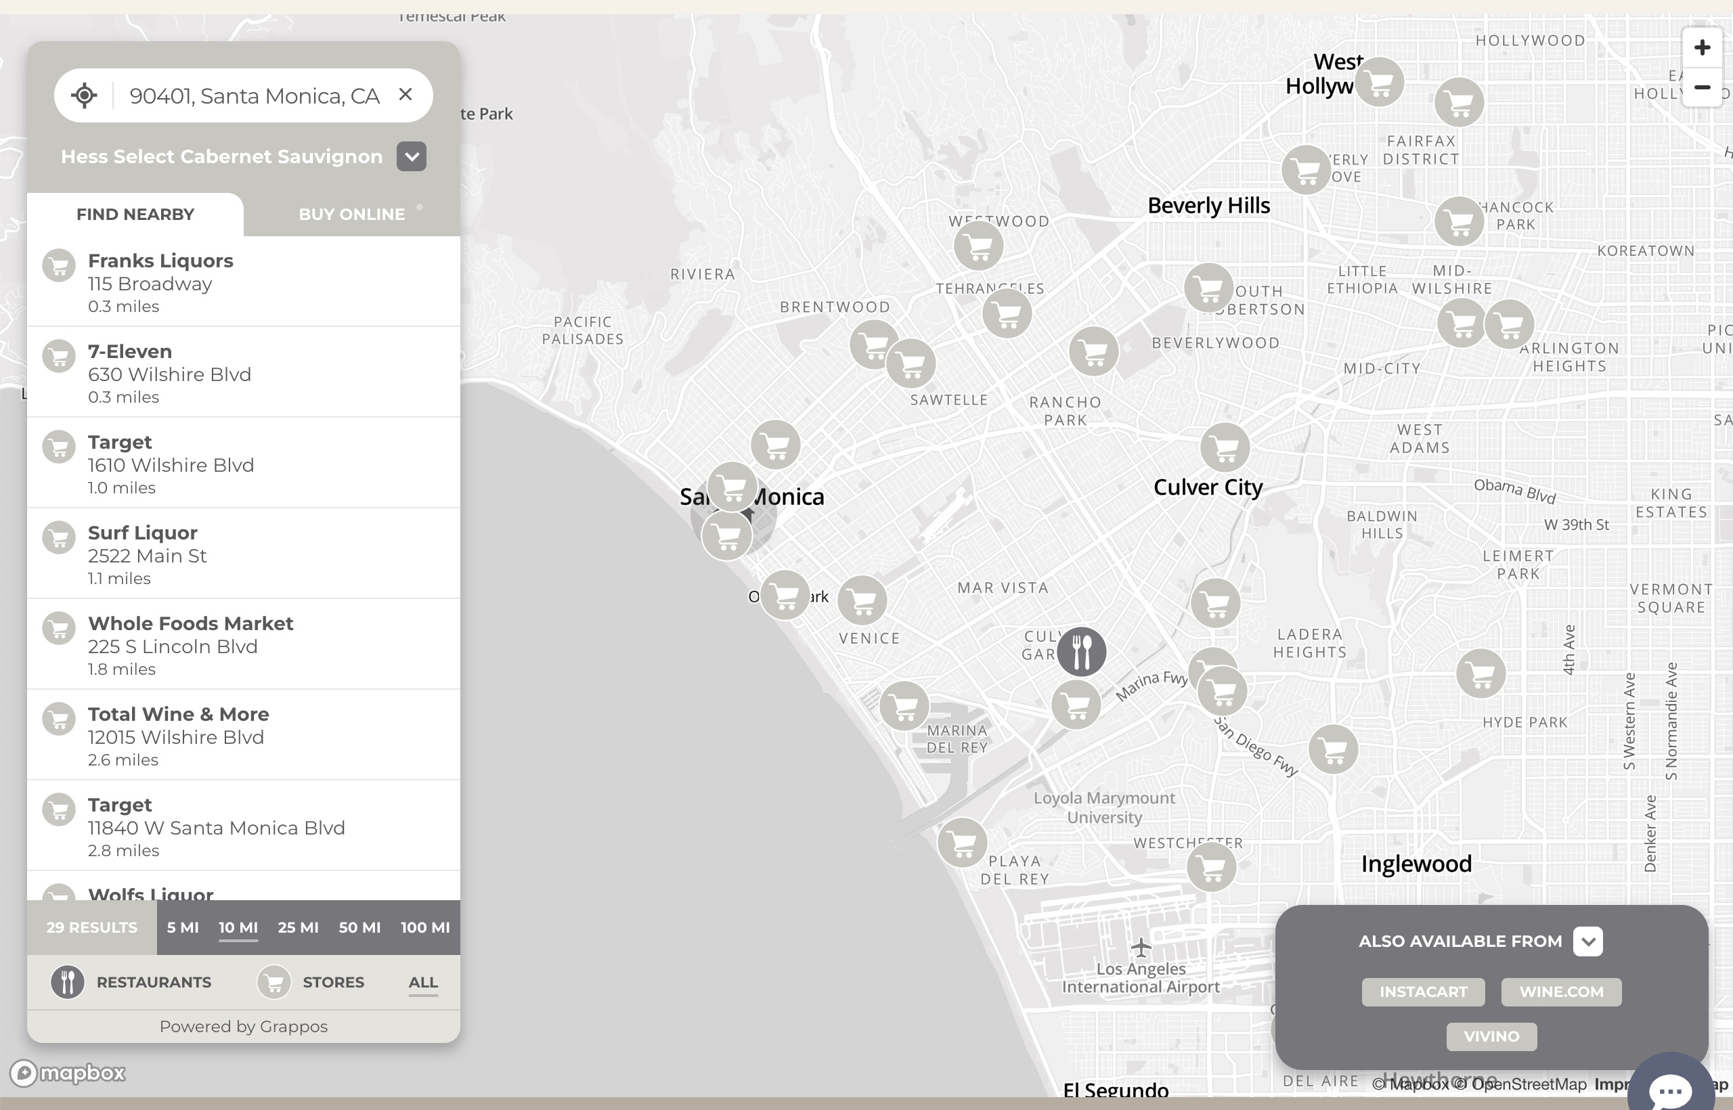The image size is (1733, 1110).
Task: Switch to the Buy Online tab
Action: tap(352, 214)
